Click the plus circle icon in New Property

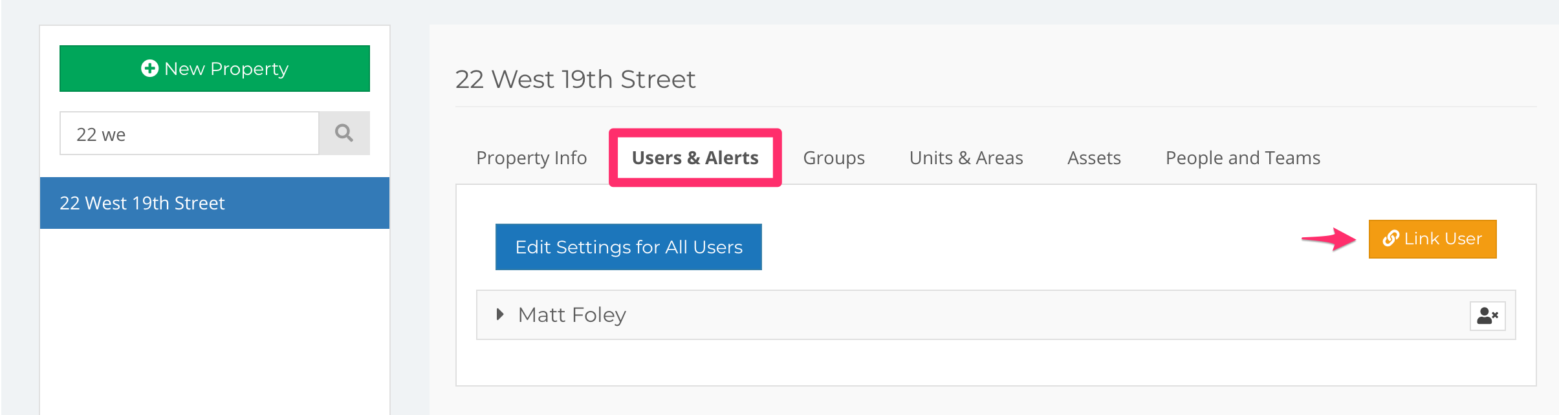tap(149, 69)
